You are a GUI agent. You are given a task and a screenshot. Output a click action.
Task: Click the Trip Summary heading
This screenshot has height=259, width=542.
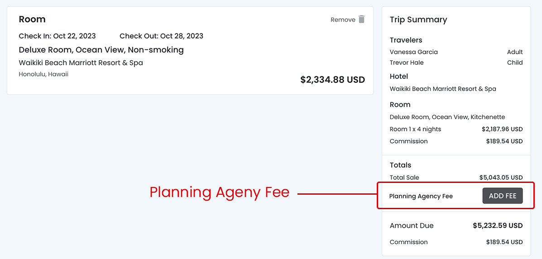[x=418, y=19]
